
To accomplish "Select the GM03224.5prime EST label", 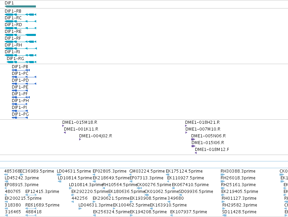I will (147, 171).
